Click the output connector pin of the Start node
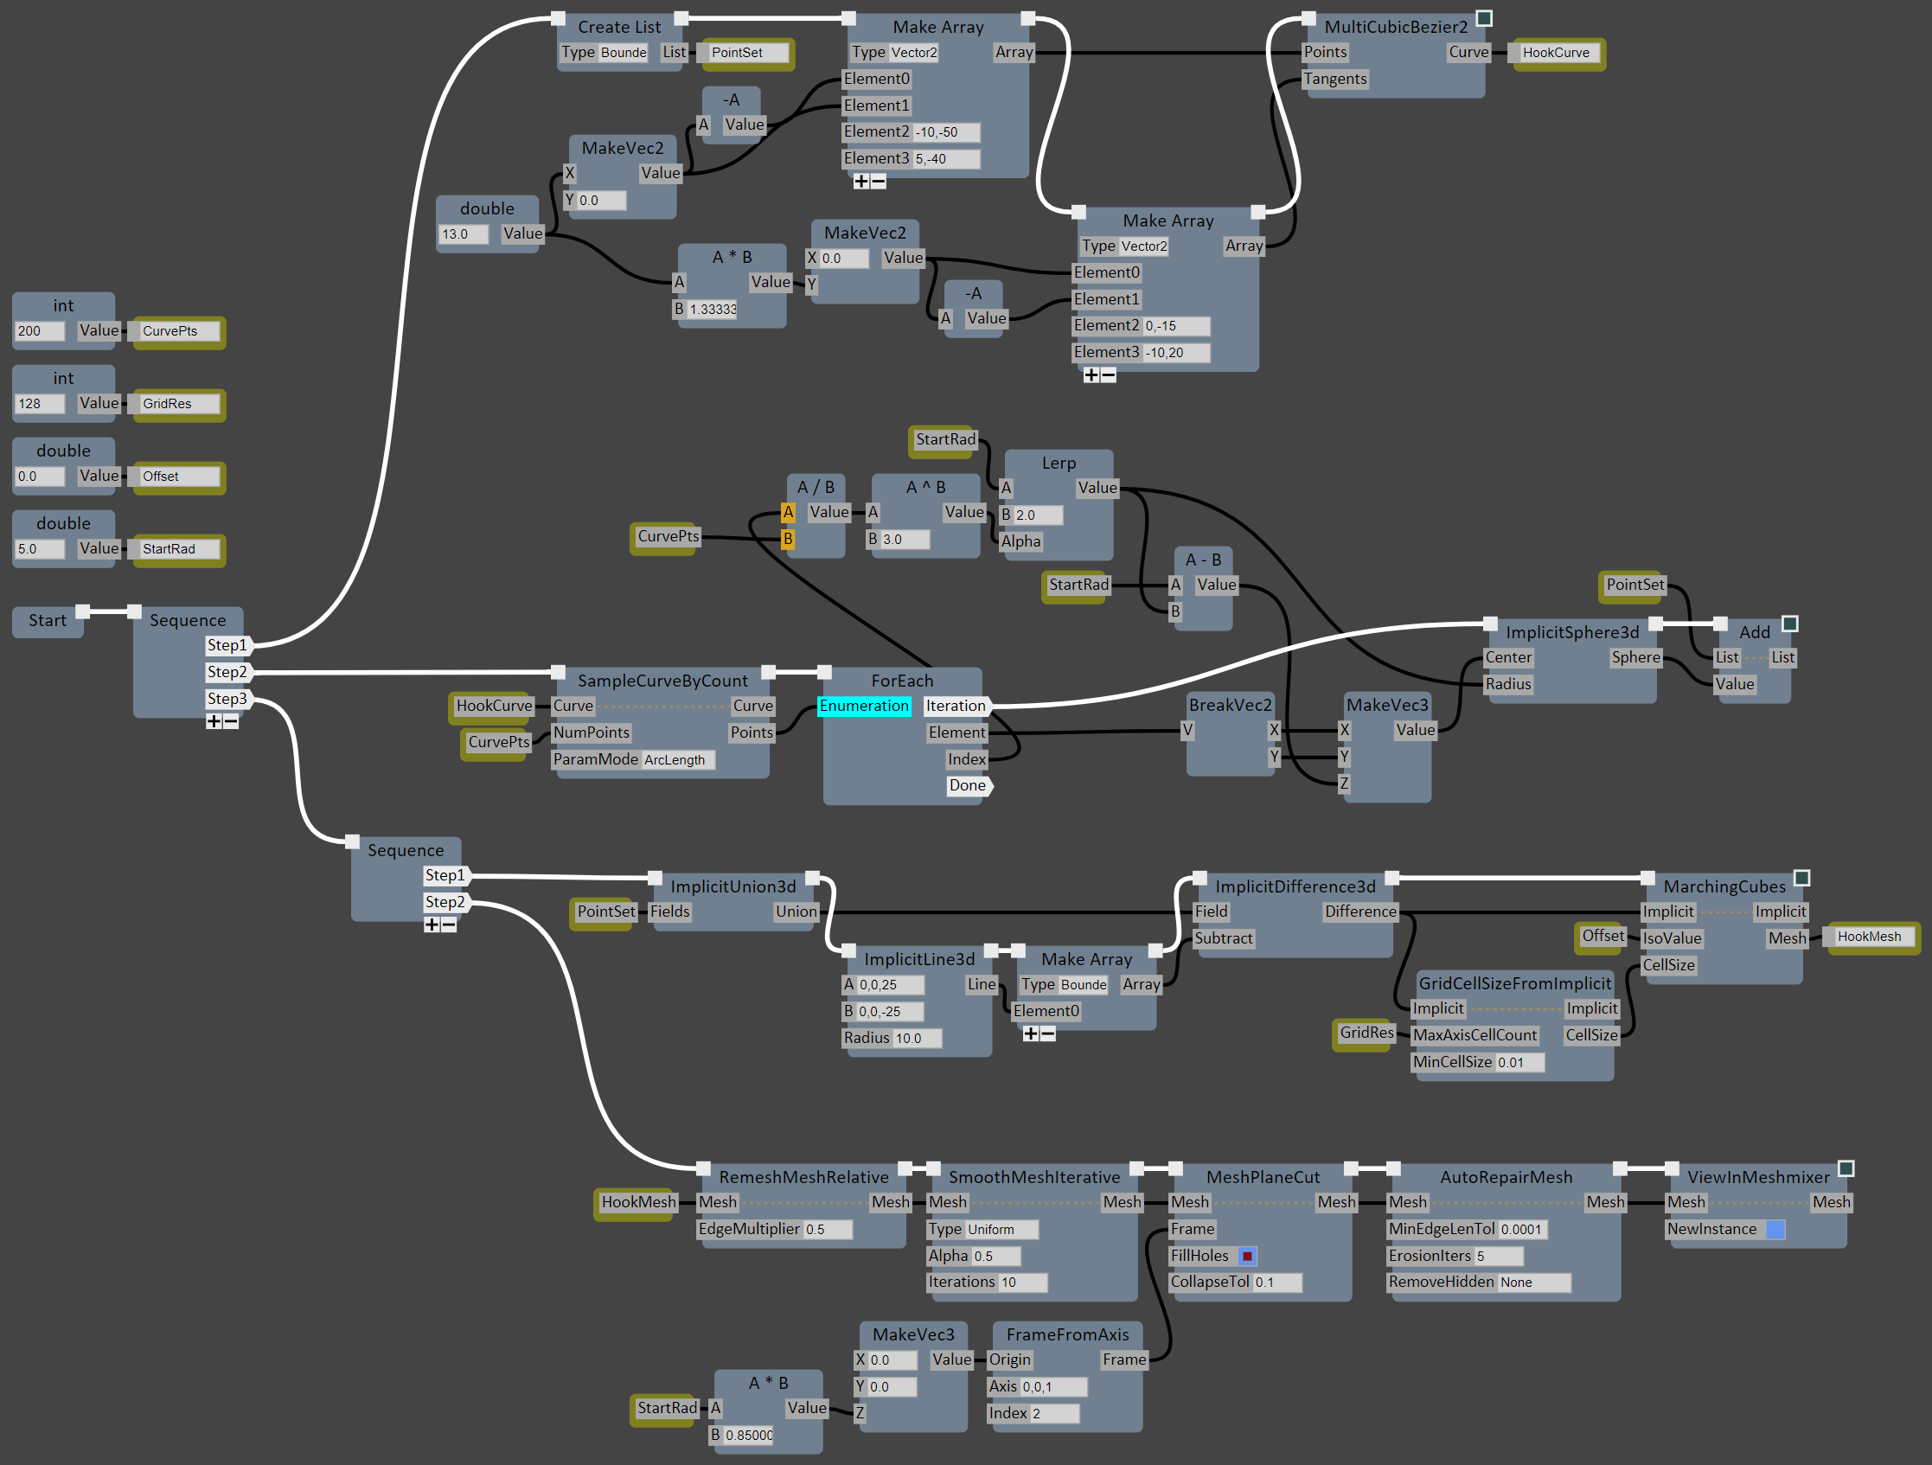The width and height of the screenshot is (1932, 1465). [83, 611]
